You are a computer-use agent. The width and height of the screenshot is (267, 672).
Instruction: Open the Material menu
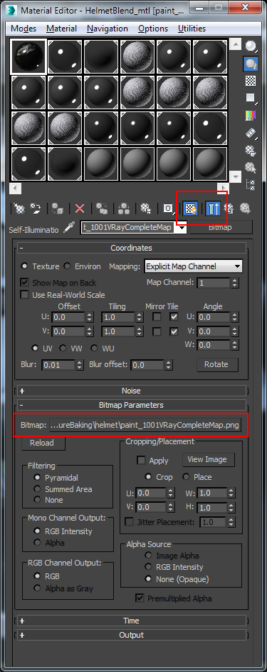coord(62,29)
